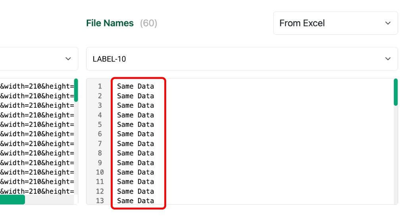Screen dimensions: 418x219
Task: Place cursor in Same Data on line 13
Action: (x=135, y=201)
